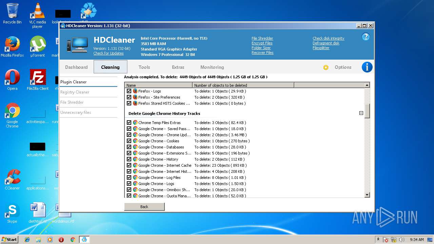
Task: Click list scrollbar up arrow
Action: [x=367, y=85]
